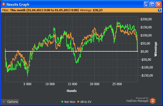The image size is (163, 106).
Task: Minimize the Results Graph window
Action: pyautogui.click(x=147, y=4)
